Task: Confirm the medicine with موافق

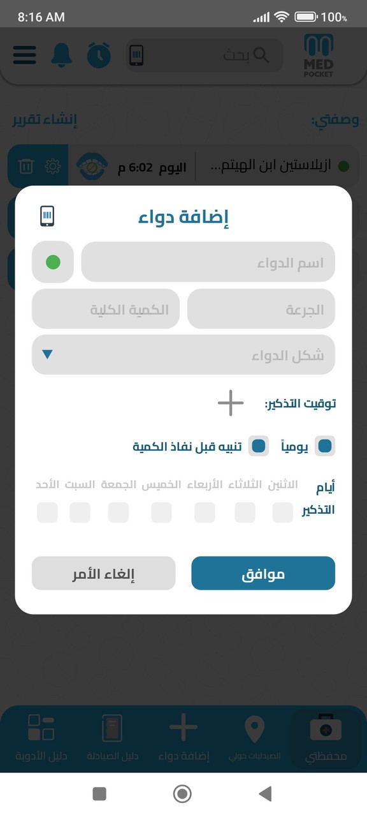Action: click(263, 573)
